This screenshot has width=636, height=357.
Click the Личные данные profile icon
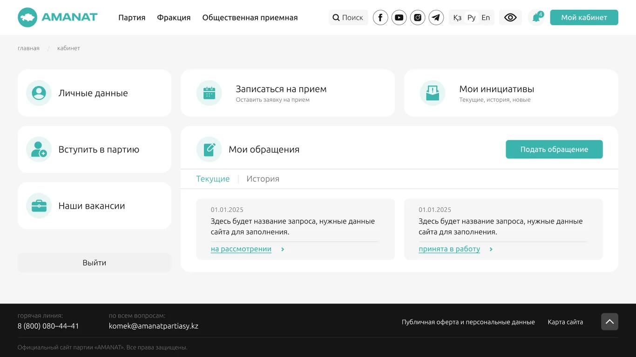(x=39, y=93)
